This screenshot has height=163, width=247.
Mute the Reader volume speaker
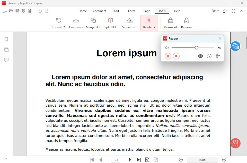pyautogui.click(x=167, y=48)
